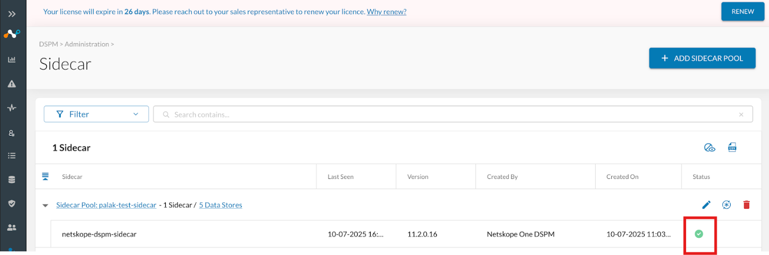Open the '5 Data Stores' link
This screenshot has height=255, width=769.
coord(221,205)
